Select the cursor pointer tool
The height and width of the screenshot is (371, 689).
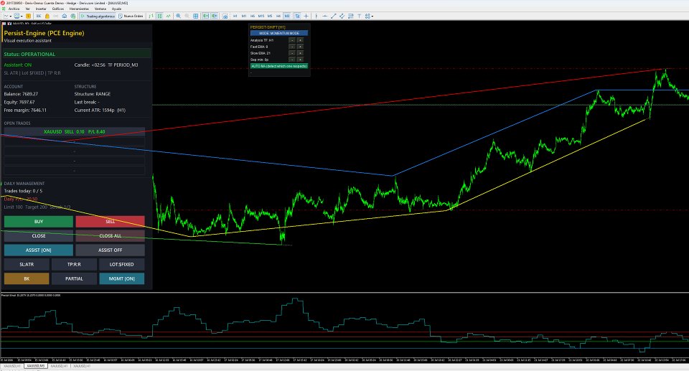297,16
